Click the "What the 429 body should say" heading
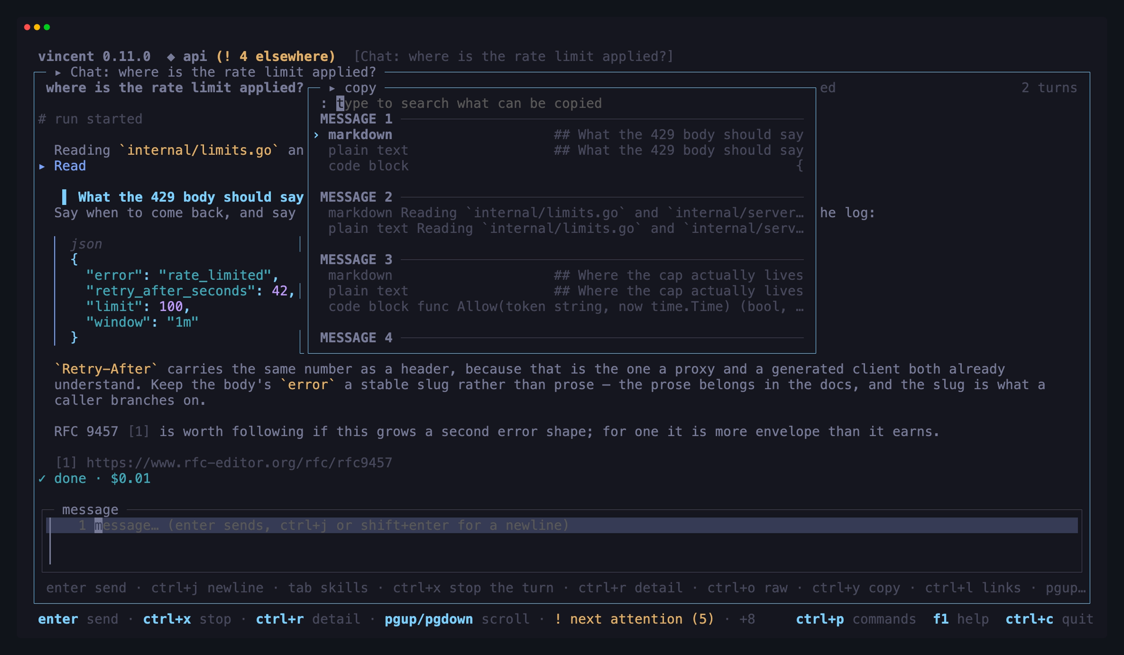Image resolution: width=1124 pixels, height=655 pixels. point(191,197)
